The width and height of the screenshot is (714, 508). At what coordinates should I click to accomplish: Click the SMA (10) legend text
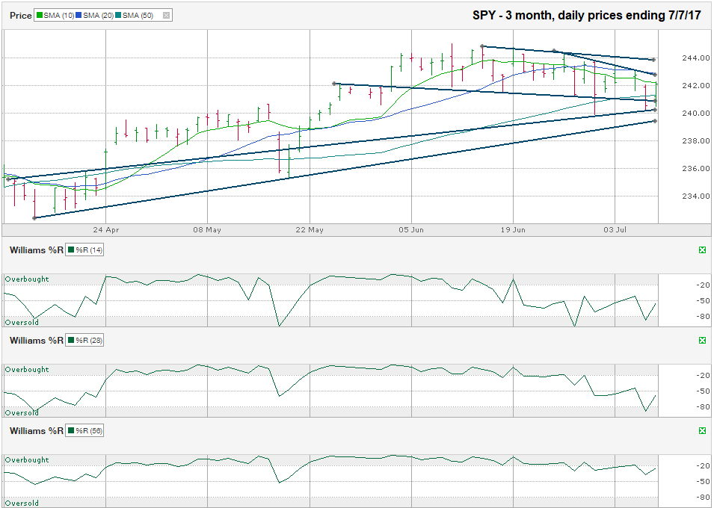[59, 16]
